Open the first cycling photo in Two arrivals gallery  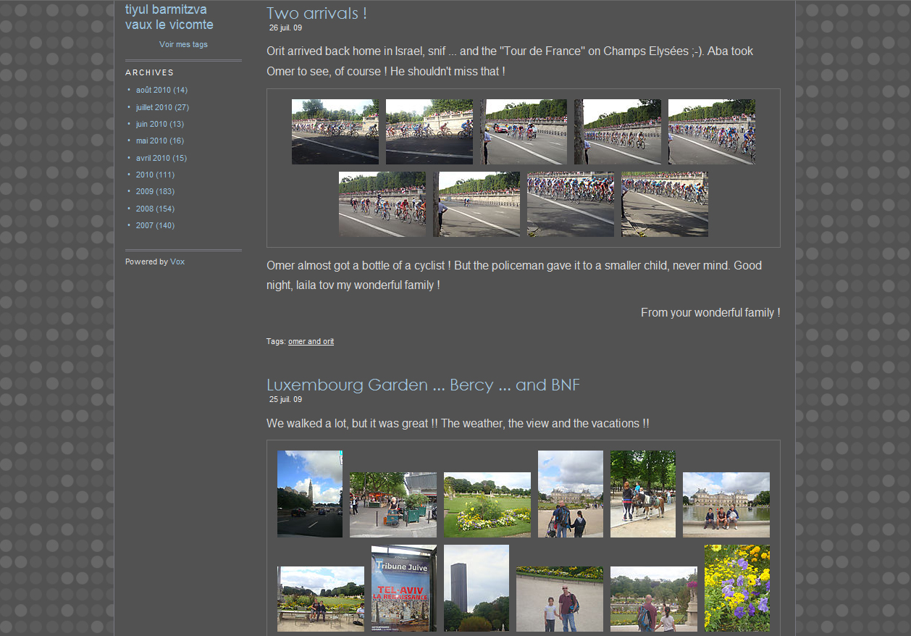tap(335, 131)
